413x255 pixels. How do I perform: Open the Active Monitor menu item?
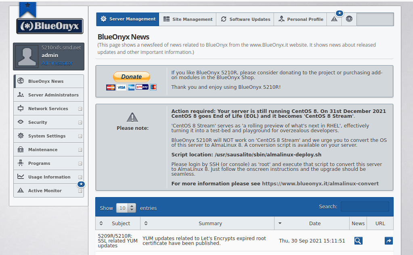(x=49, y=191)
